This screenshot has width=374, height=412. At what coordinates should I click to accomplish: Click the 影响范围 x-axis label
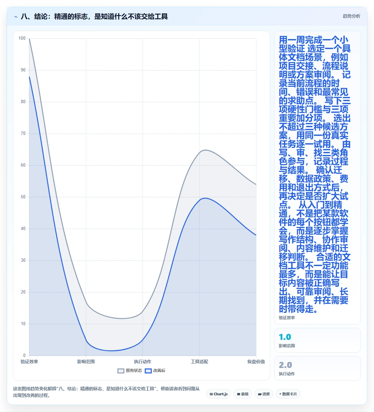(86, 362)
